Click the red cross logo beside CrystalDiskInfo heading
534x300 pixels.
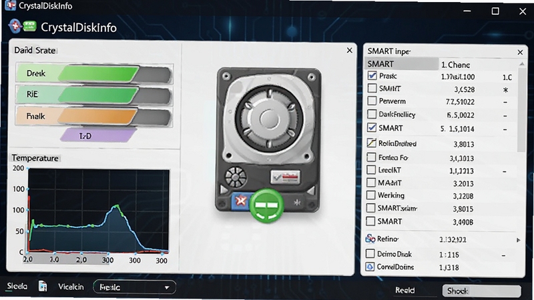(15, 26)
